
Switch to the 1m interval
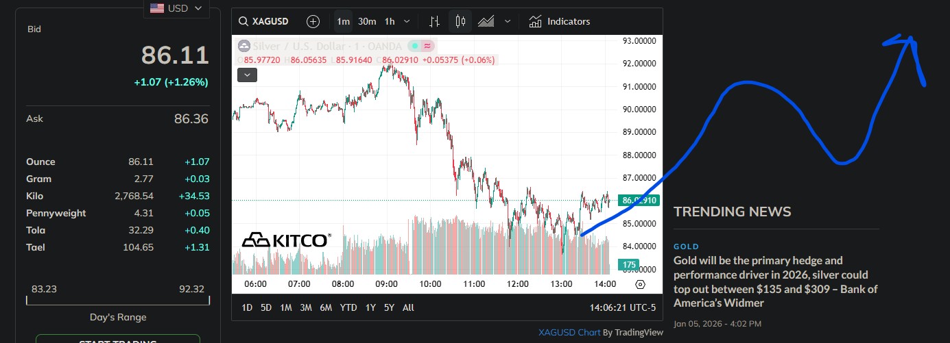click(343, 21)
